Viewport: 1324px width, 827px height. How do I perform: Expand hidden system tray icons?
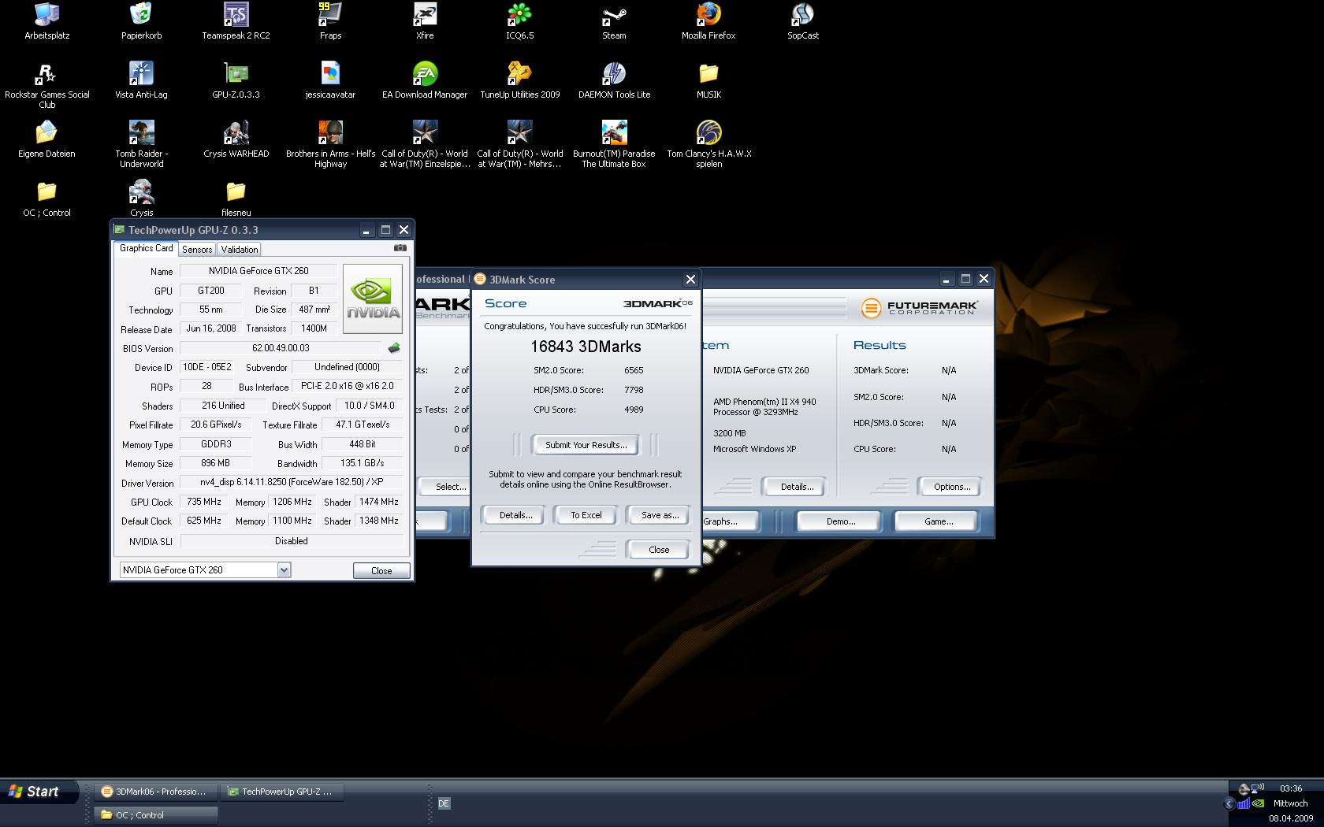pyautogui.click(x=1229, y=803)
